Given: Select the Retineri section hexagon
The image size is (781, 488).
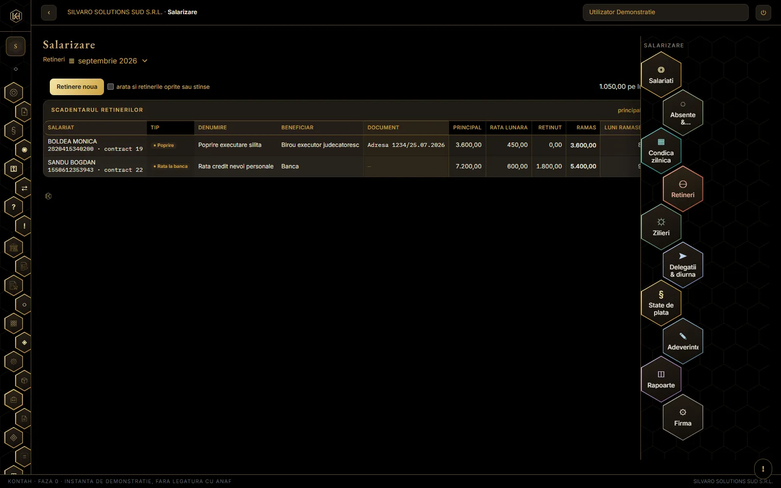Looking at the screenshot, I should pos(683,189).
